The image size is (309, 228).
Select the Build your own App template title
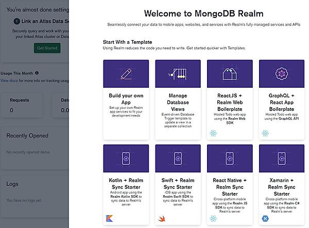coord(126,99)
